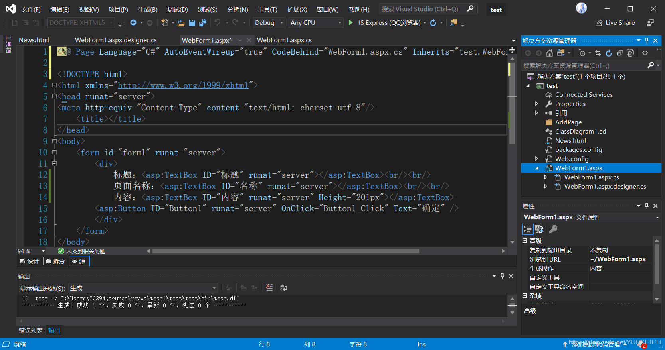Switch to 拆分 split view

pyautogui.click(x=55, y=261)
